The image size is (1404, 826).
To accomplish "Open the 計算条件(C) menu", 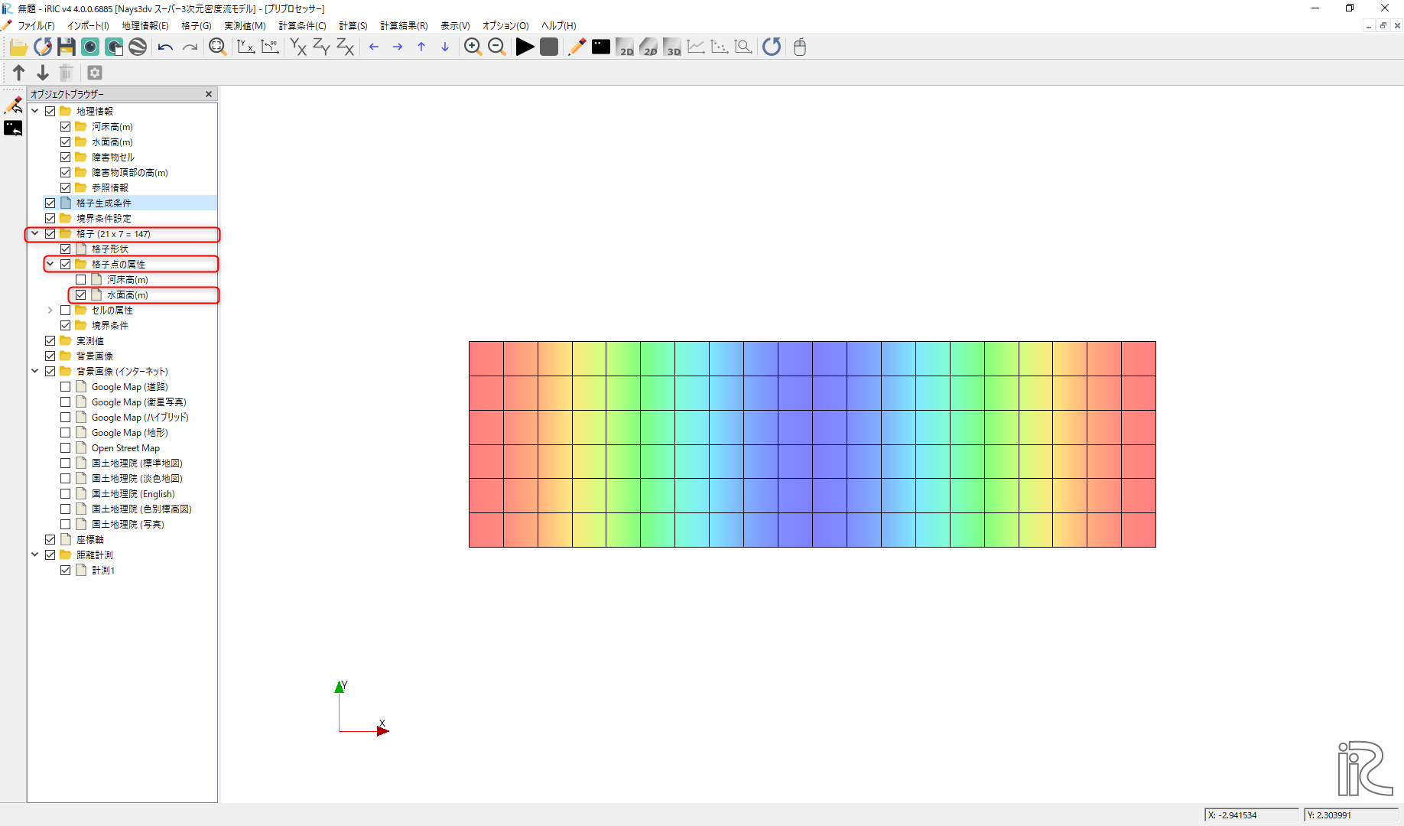I will pos(302,26).
